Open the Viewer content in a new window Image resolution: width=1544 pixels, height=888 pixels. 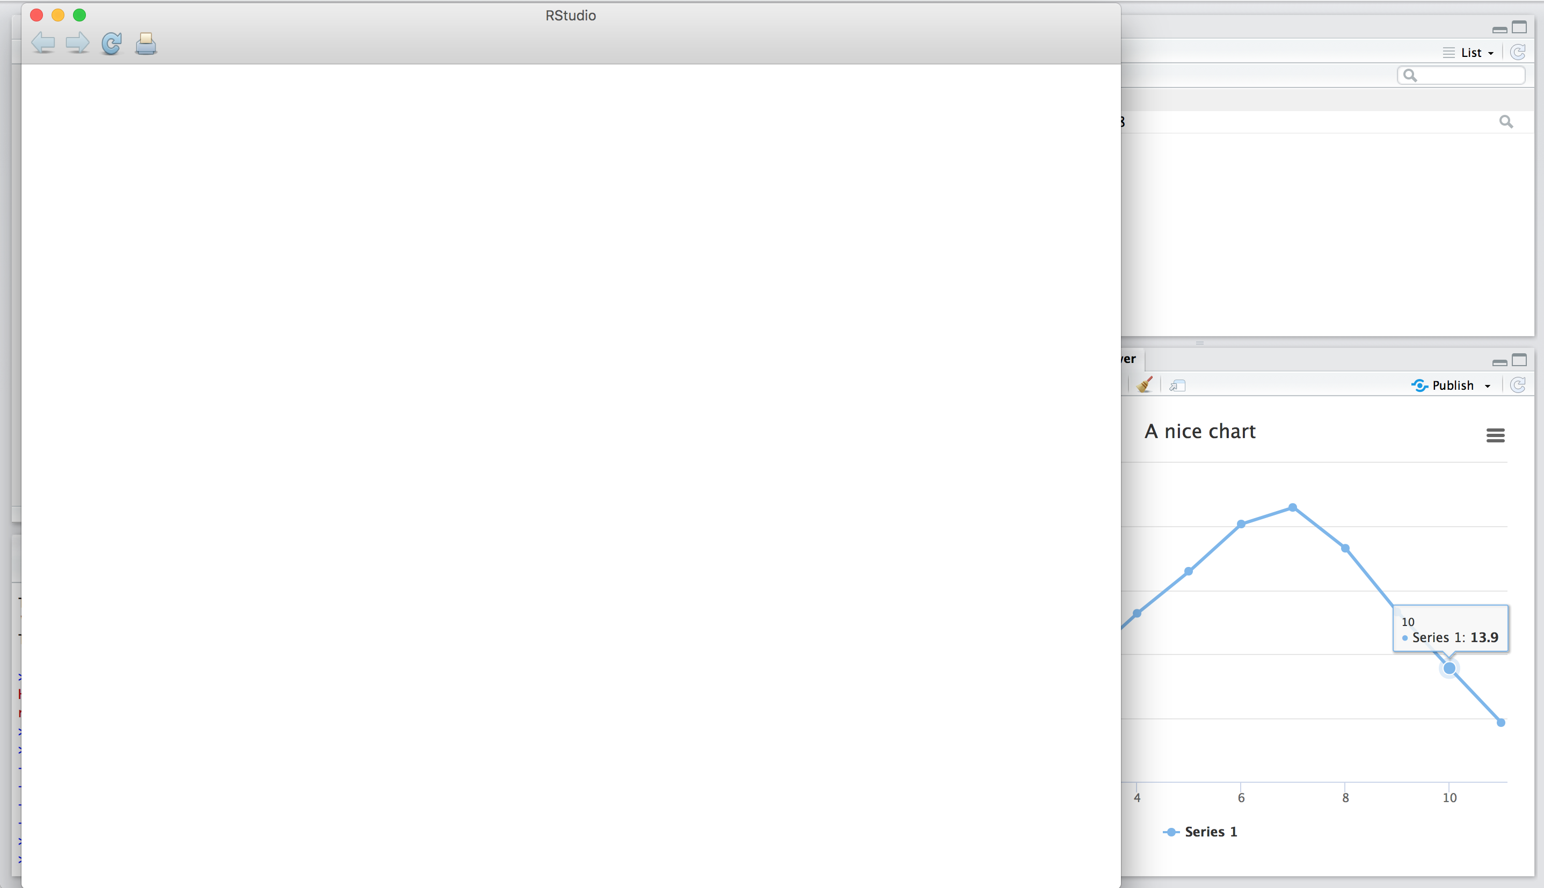[x=1177, y=385]
